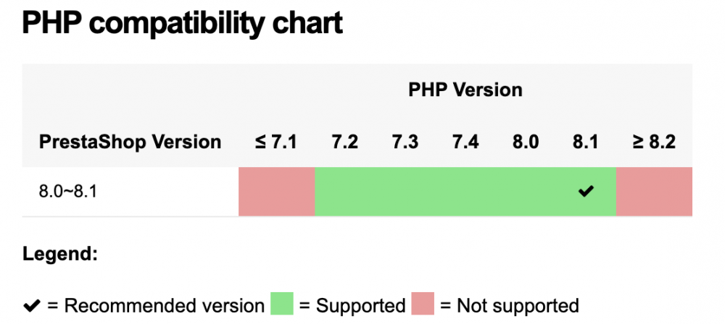Click the 7.2 column header
Image resolution: width=725 pixels, height=324 pixels.
[345, 142]
